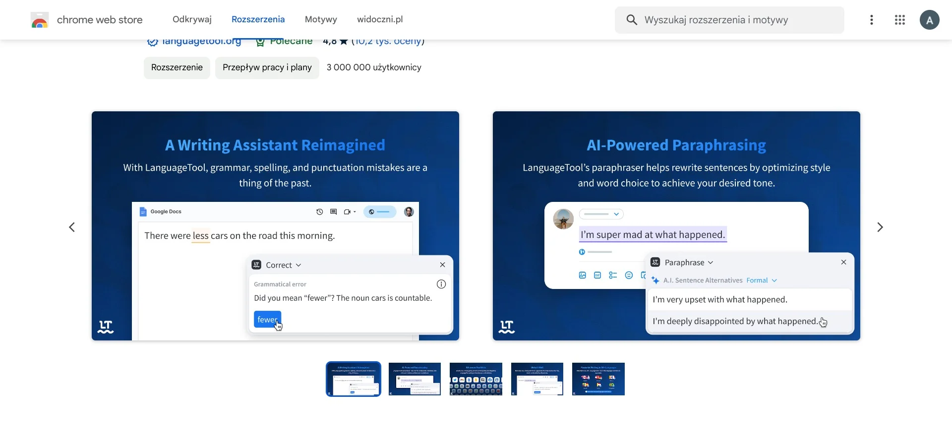The width and height of the screenshot is (952, 430).
Task: Click the Przepływ pracy i plany chip
Action: click(x=267, y=67)
